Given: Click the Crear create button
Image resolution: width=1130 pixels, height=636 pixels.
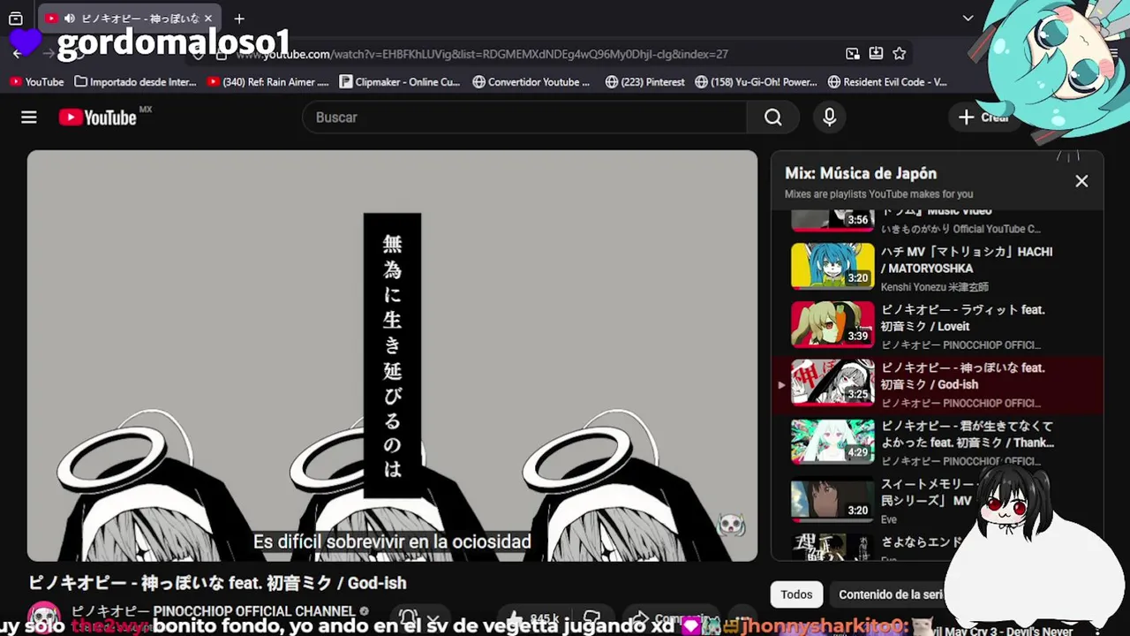Looking at the screenshot, I should coord(984,117).
